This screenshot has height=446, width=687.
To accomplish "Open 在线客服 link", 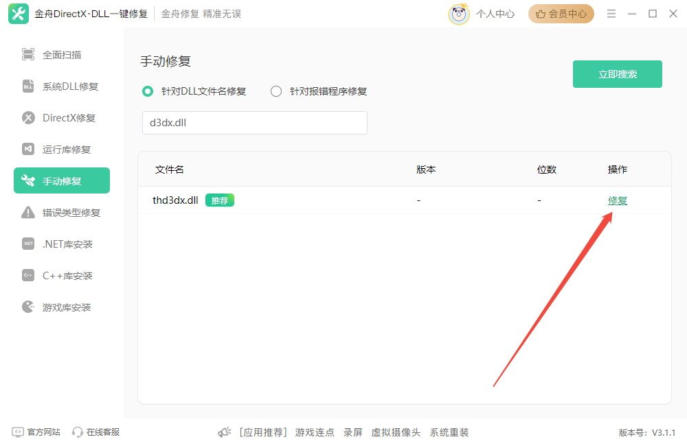I will (103, 432).
